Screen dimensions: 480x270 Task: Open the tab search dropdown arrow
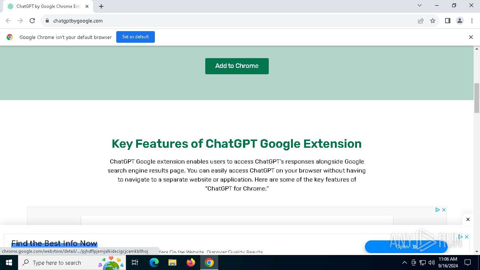[420, 5]
